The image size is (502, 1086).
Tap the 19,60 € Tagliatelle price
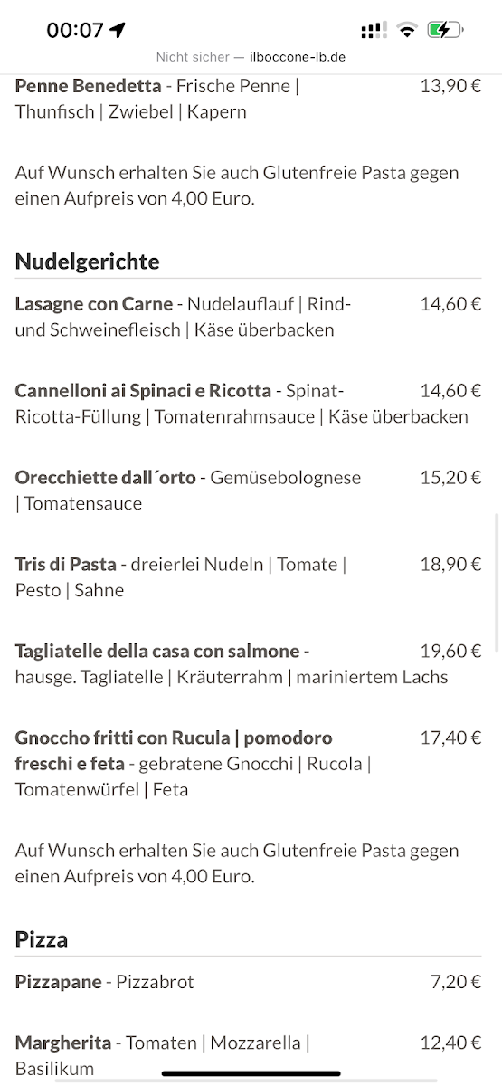pyautogui.click(x=450, y=651)
